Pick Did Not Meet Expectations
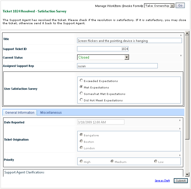The image size is (191, 189). [81, 100]
